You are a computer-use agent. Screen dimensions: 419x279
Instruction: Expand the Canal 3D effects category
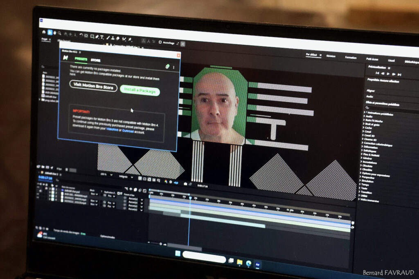click(x=363, y=135)
